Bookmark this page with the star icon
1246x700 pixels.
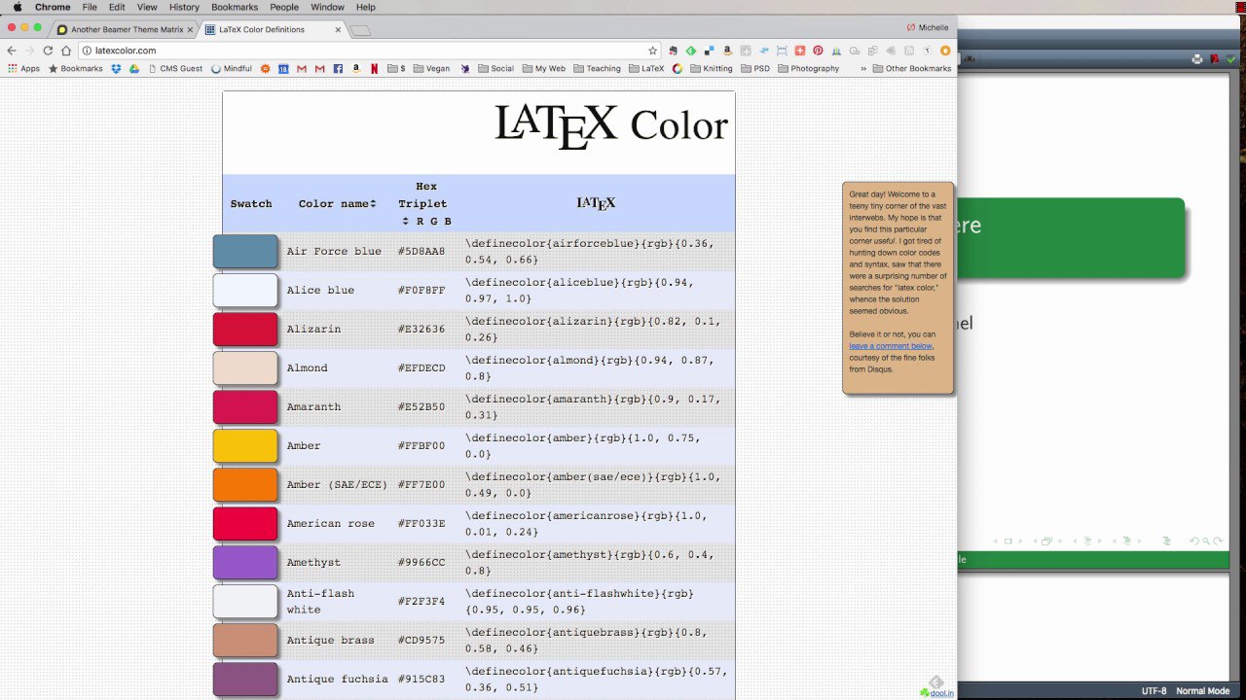(653, 51)
